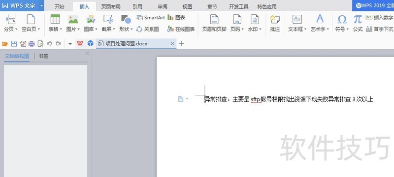Open WPS 文字 menu dropdown arrow
This screenshot has width=394, height=177.
point(41,5)
